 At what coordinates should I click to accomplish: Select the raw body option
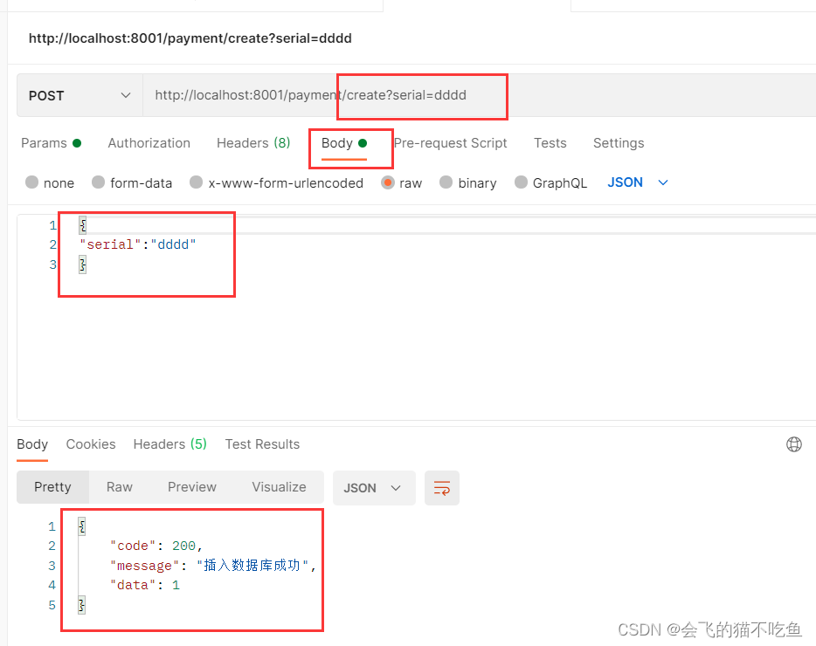tap(388, 182)
